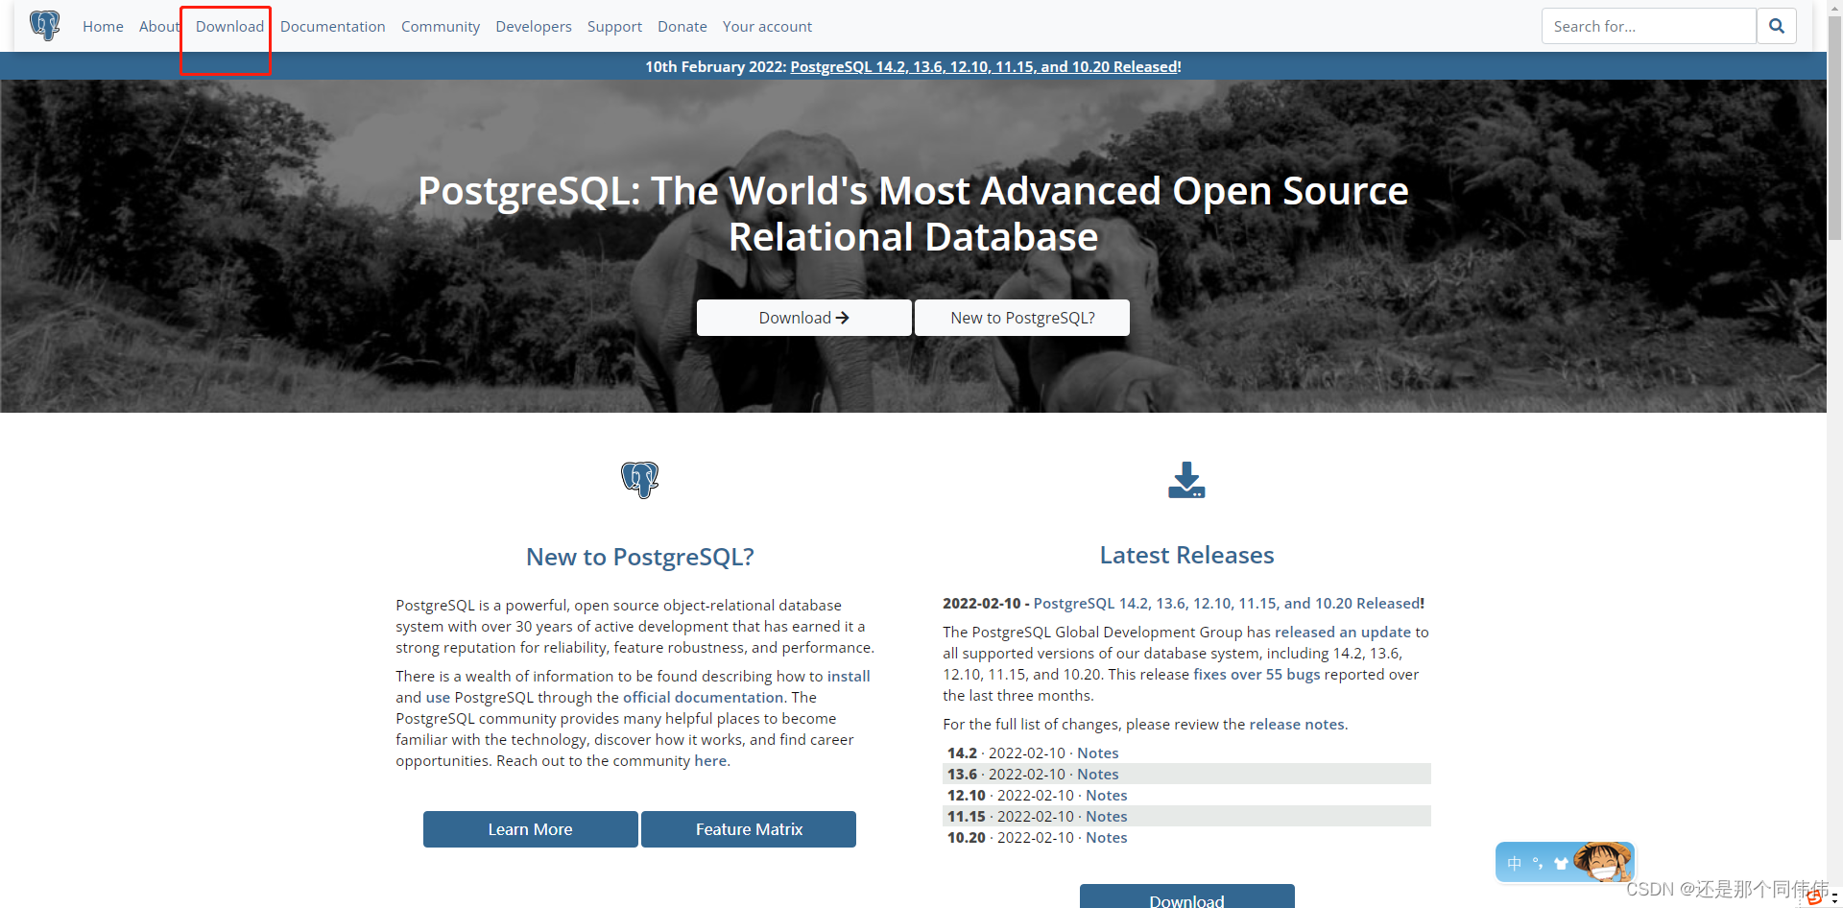The width and height of the screenshot is (1843, 908).
Task: Follow the 'fixes over 55 bugs' link
Action: [1257, 674]
